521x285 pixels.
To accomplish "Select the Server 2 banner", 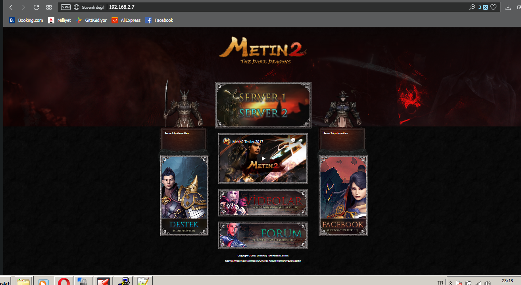I will coord(263,113).
